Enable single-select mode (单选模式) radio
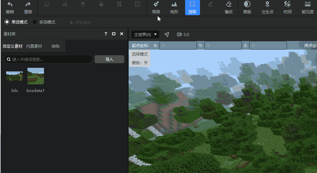Viewport: 317px width, 173px height. coord(7,22)
